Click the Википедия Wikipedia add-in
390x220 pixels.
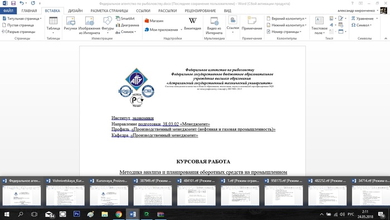coord(193,23)
